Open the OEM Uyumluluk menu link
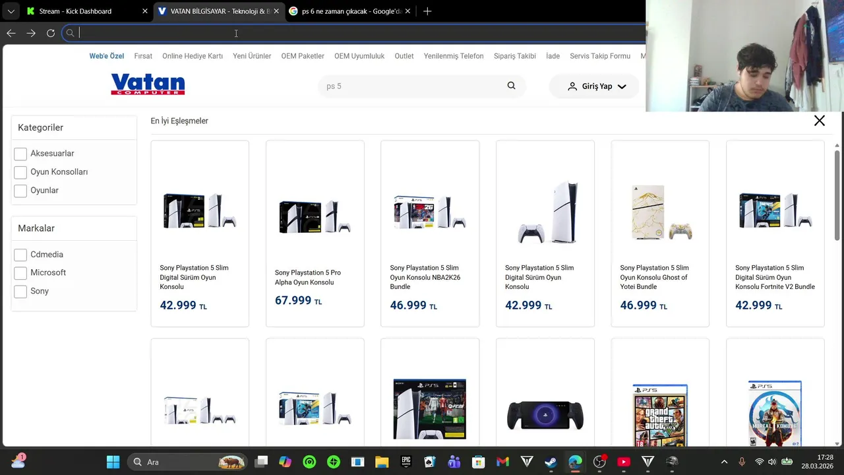 point(359,56)
